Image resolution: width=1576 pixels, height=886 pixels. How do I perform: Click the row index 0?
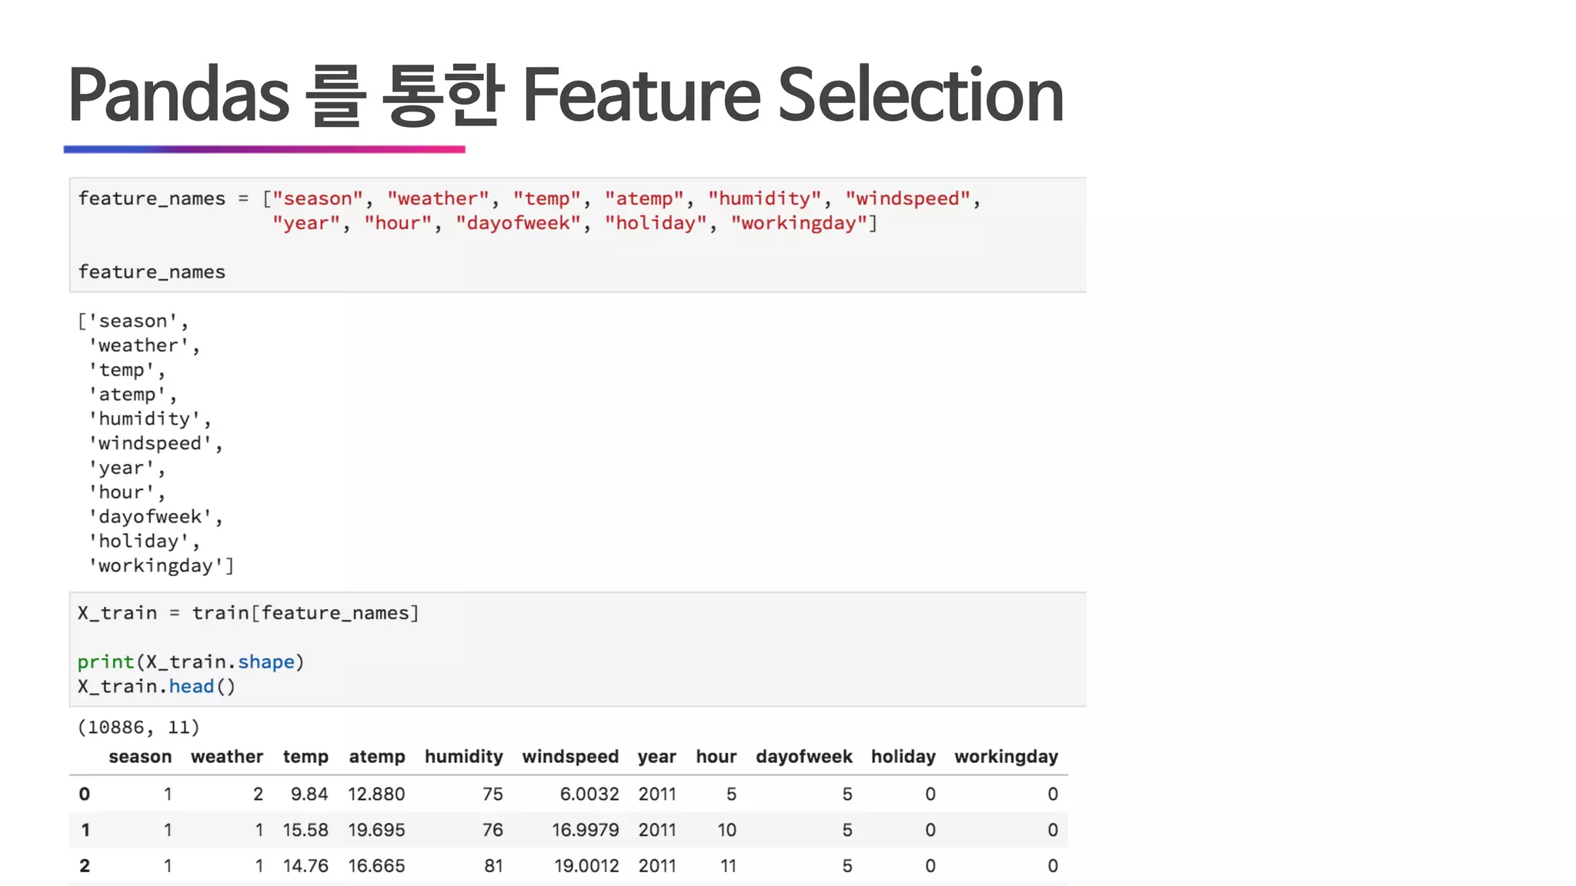coord(85,794)
